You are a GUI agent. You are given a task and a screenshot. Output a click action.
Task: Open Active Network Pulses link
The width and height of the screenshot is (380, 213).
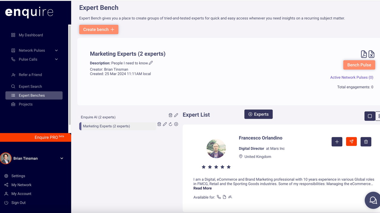coord(351,78)
